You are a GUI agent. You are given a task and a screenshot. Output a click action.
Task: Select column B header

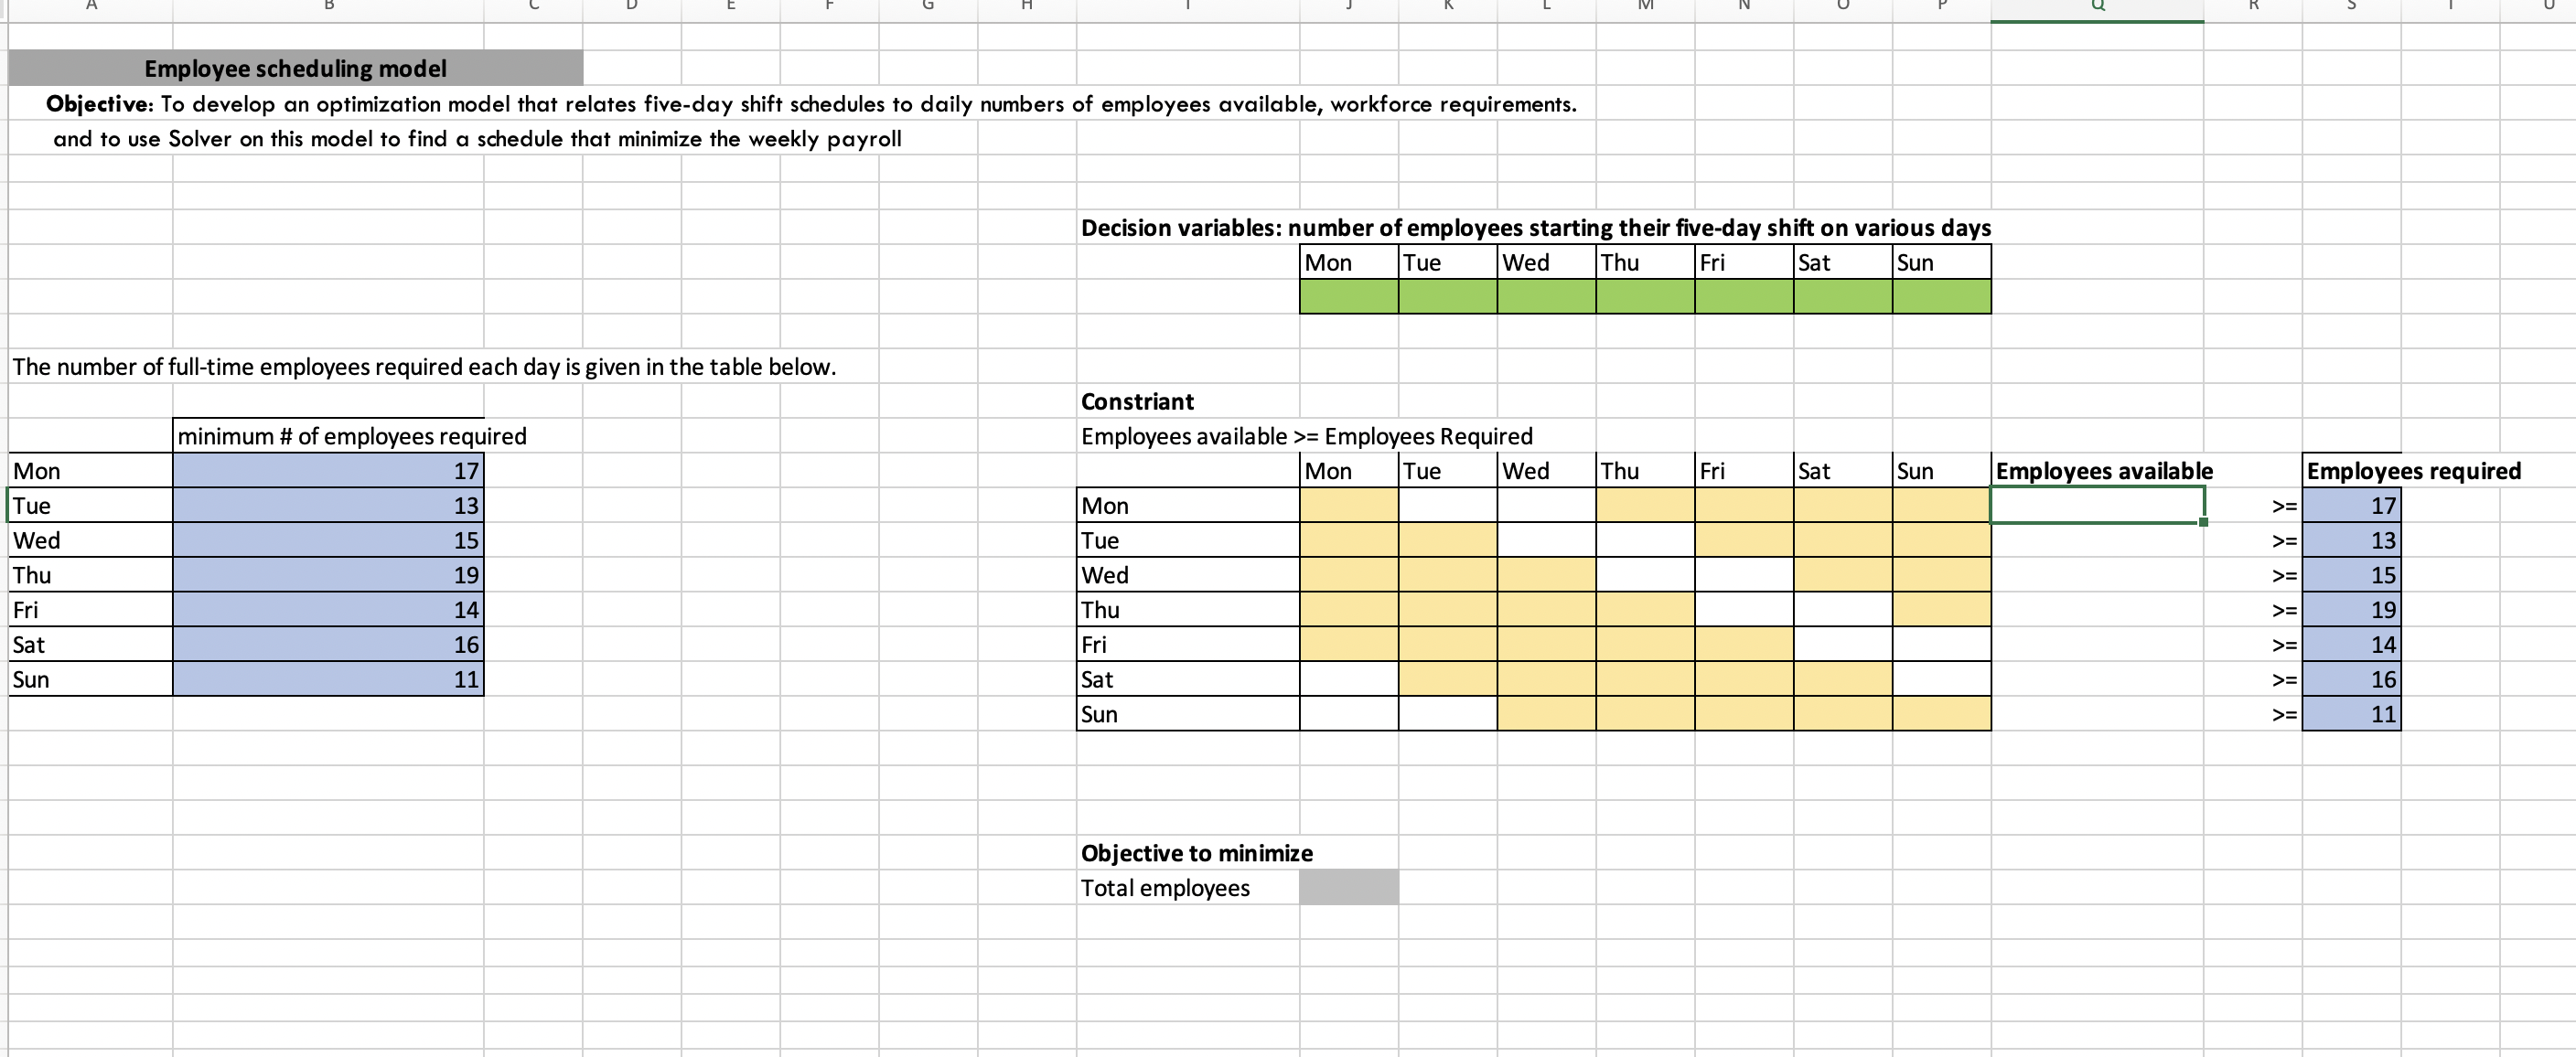(328, 8)
